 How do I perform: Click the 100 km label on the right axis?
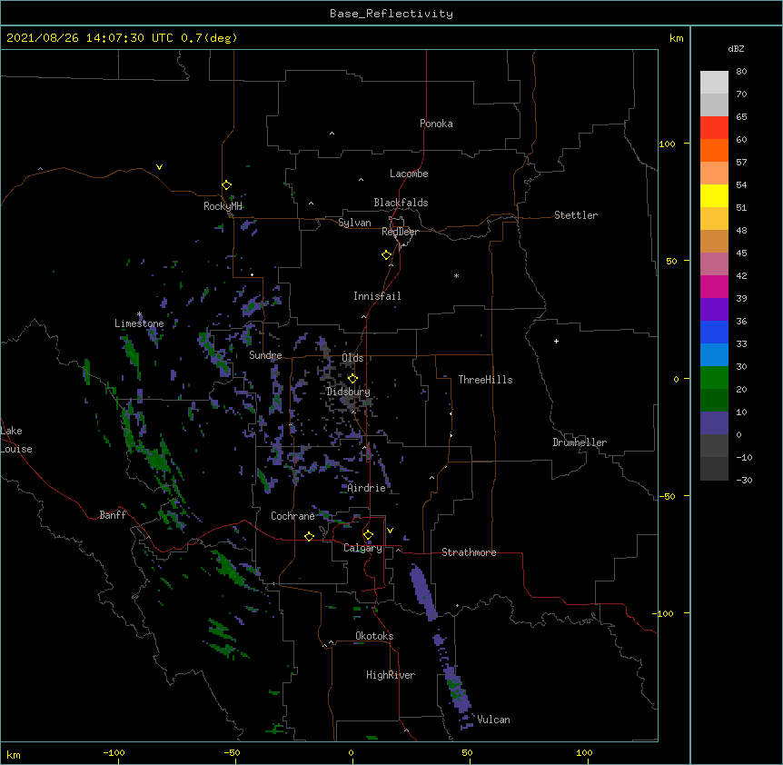click(667, 144)
